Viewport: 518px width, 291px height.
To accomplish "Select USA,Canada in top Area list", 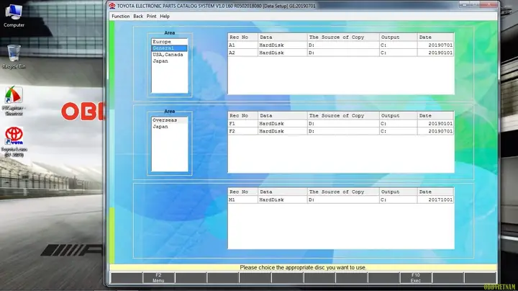I will click(x=170, y=55).
